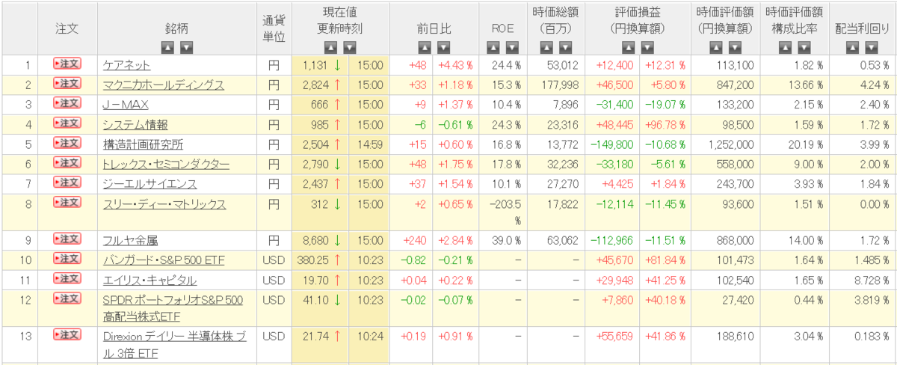Screen dimensions: 897x365
Task: Select 注文 column header
Action: (x=67, y=27)
